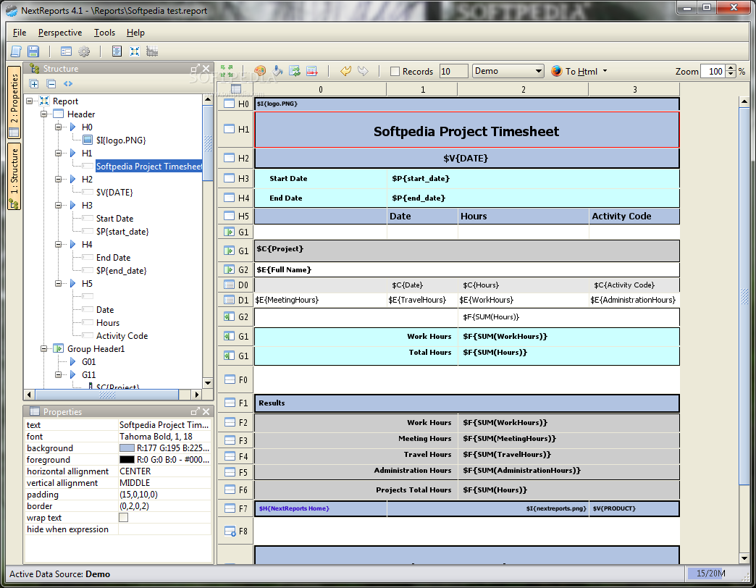Click the chart graph toolbar icon

[152, 51]
